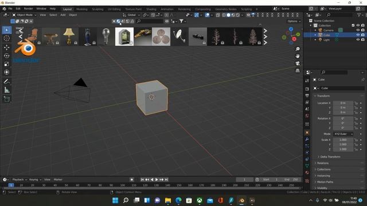367x206 pixels.
Task: Jump to the timeline end frame
Action: click(x=166, y=180)
